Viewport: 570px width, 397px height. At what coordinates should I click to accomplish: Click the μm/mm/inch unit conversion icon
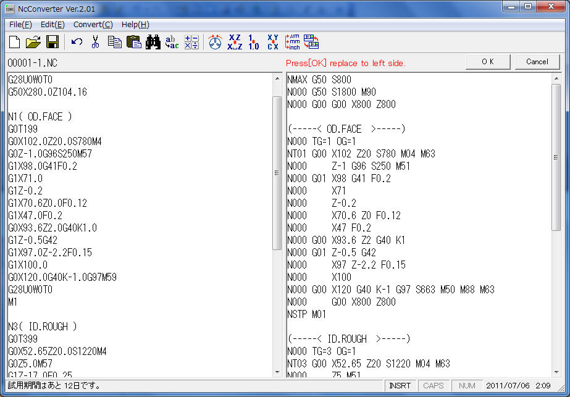click(292, 42)
